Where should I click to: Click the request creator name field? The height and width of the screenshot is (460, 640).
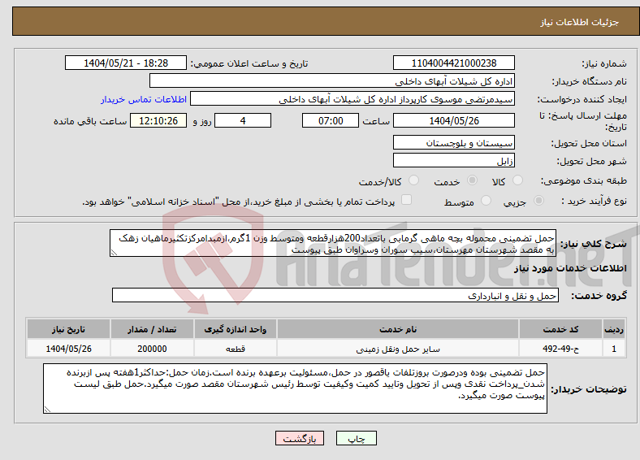[x=352, y=99]
